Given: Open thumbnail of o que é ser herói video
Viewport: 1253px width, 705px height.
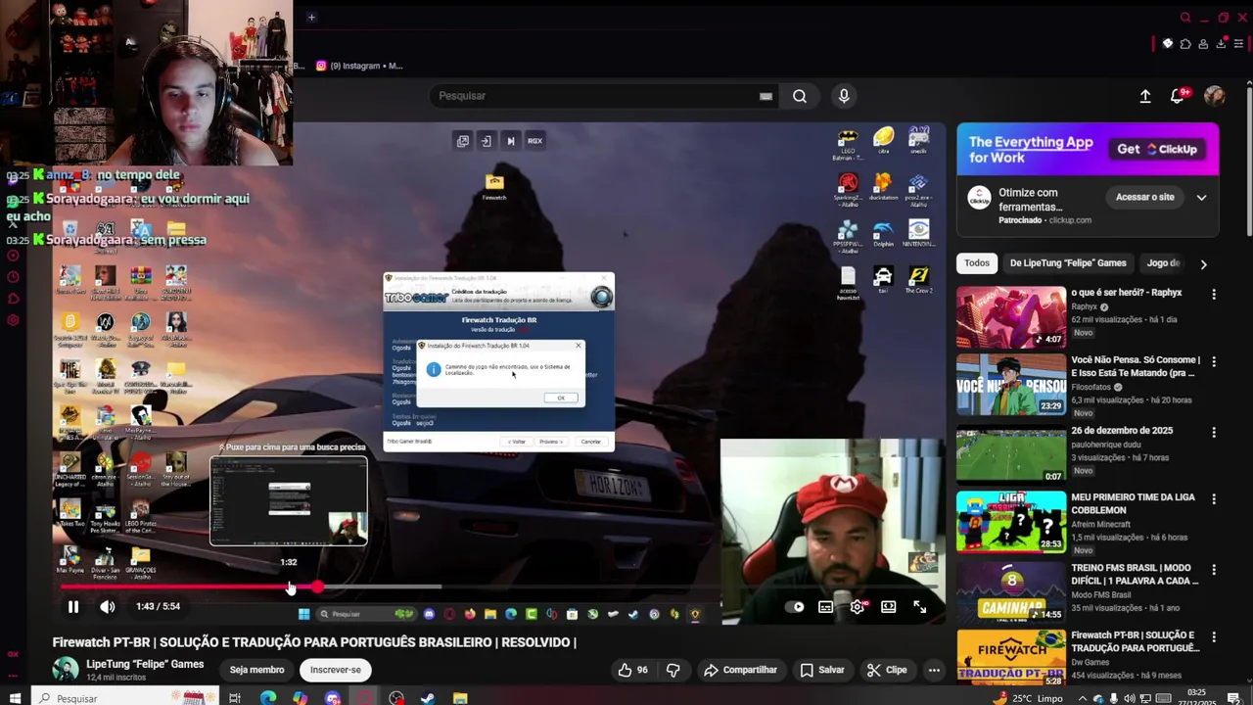Looking at the screenshot, I should point(1011,317).
